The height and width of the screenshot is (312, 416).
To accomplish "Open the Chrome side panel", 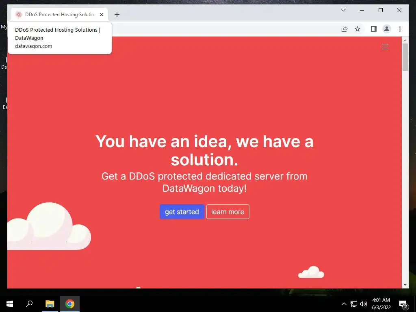I will tap(374, 29).
